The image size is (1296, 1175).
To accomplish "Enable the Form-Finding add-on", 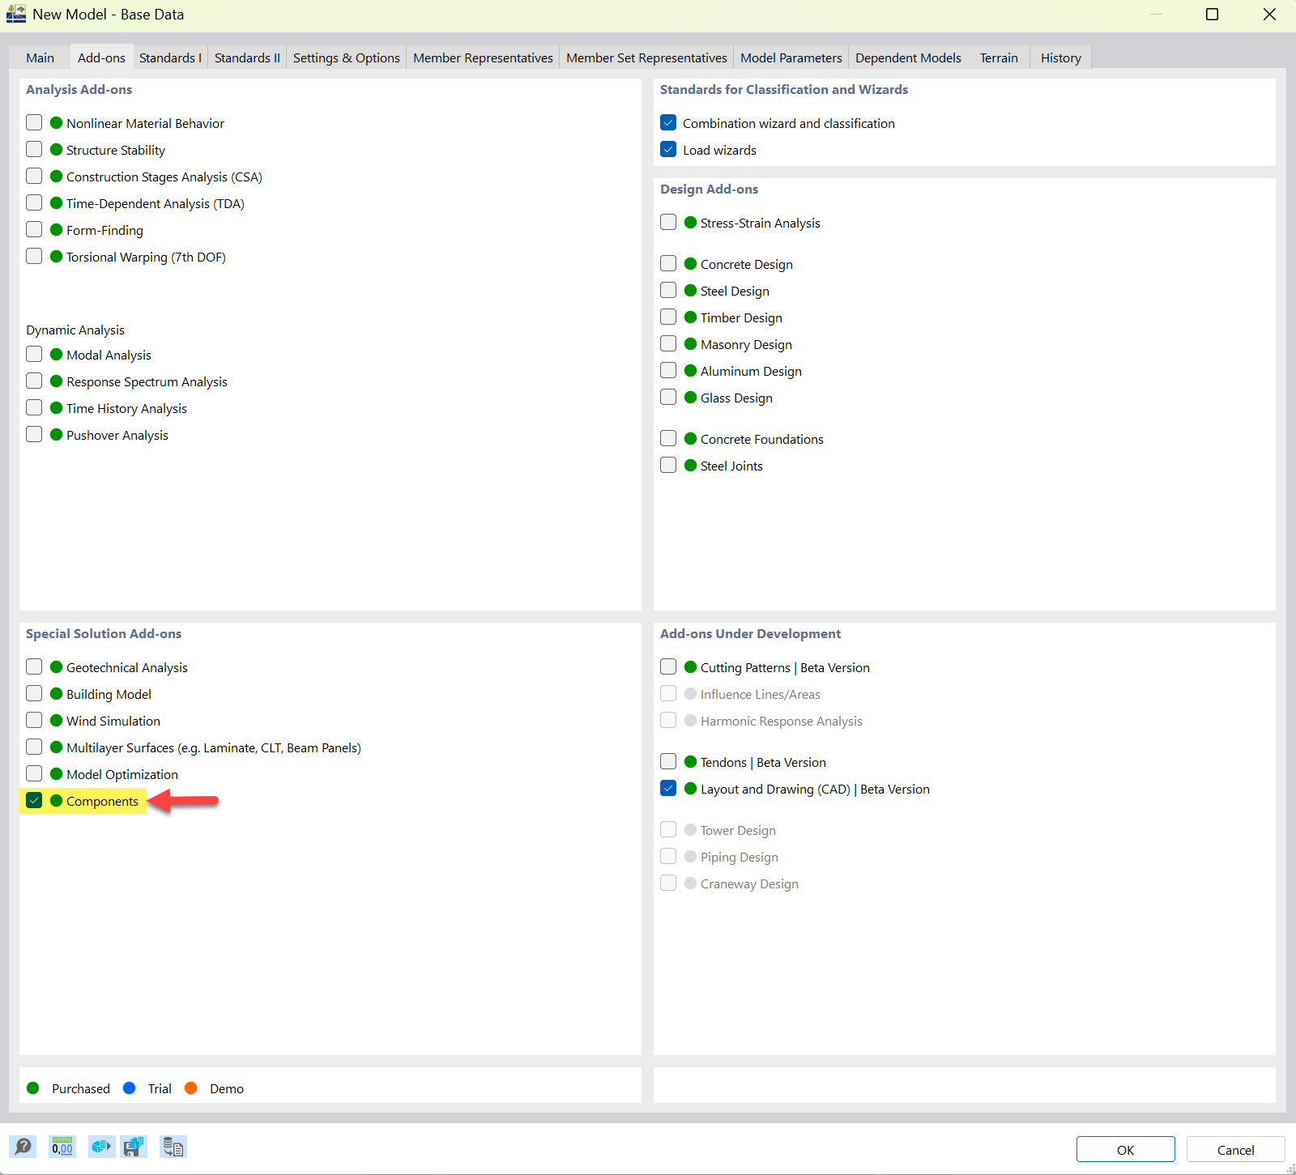I will pos(34,229).
